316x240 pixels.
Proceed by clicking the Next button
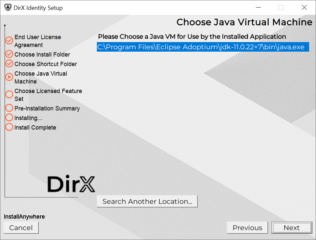tap(291, 228)
